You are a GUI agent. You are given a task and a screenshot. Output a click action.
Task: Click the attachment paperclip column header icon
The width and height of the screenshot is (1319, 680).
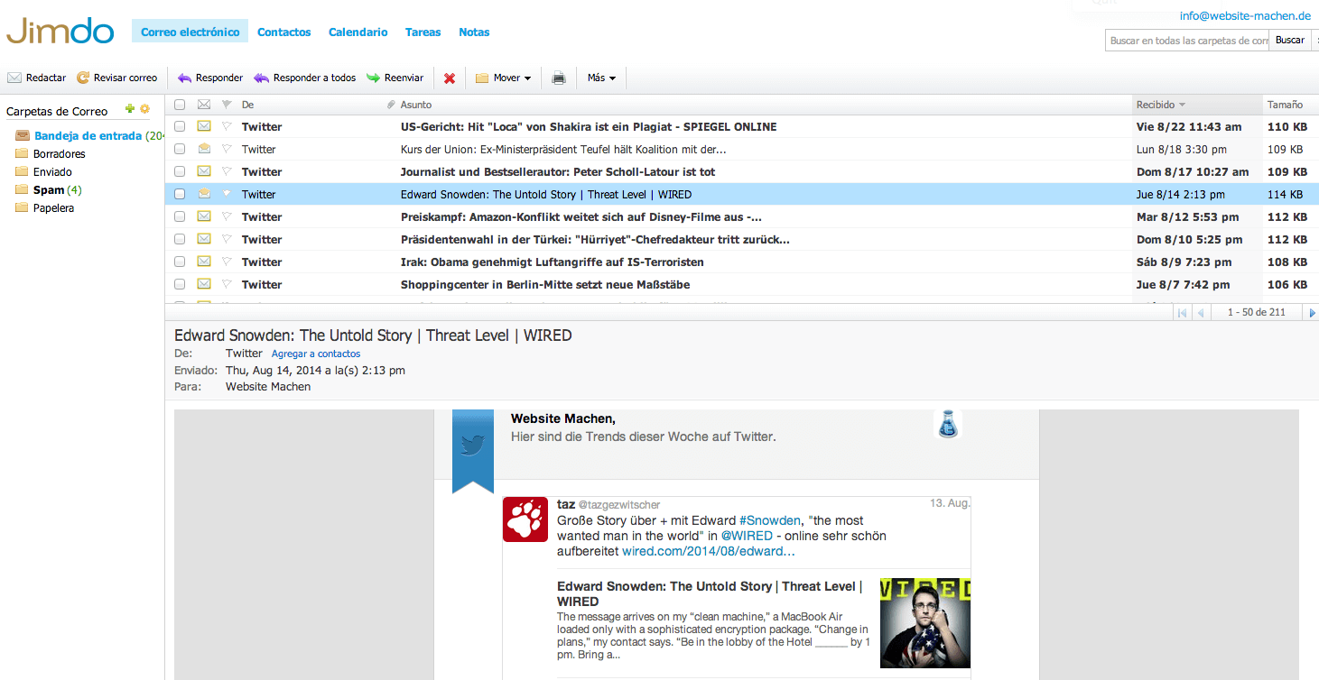tap(391, 105)
